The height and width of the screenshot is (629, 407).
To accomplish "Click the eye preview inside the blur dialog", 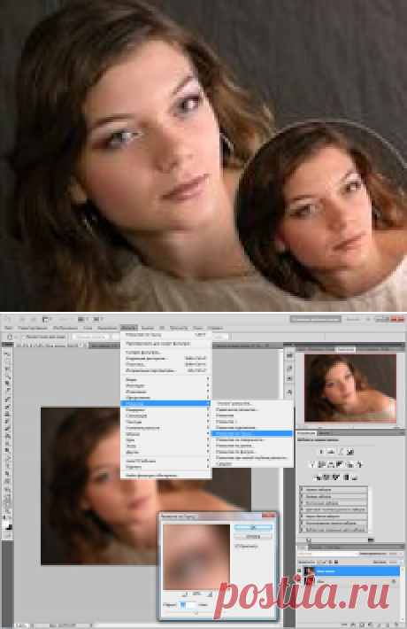I will pos(196,556).
